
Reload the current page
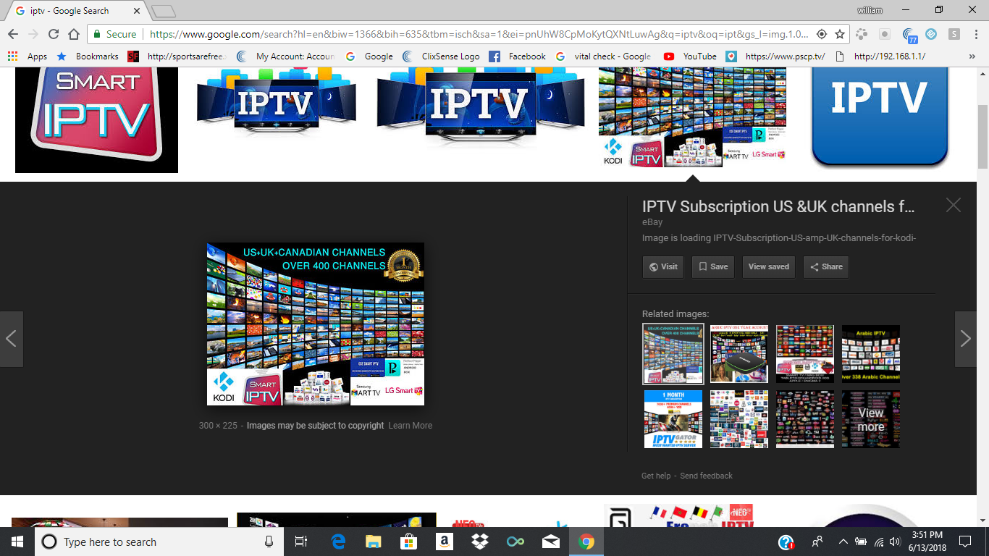click(x=53, y=34)
